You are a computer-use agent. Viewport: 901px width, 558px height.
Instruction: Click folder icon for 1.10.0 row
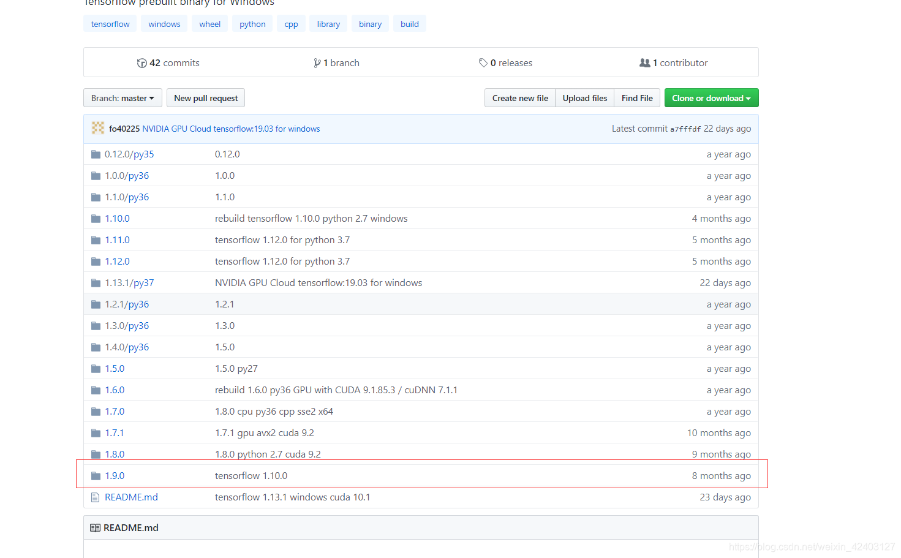pos(96,219)
